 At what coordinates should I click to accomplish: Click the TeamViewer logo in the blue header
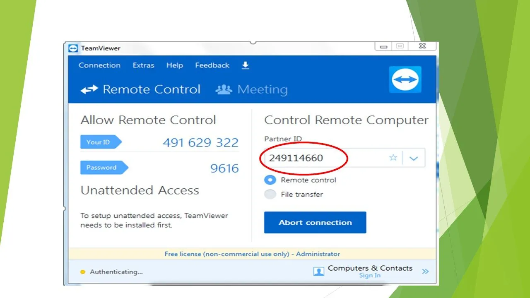pyautogui.click(x=405, y=79)
